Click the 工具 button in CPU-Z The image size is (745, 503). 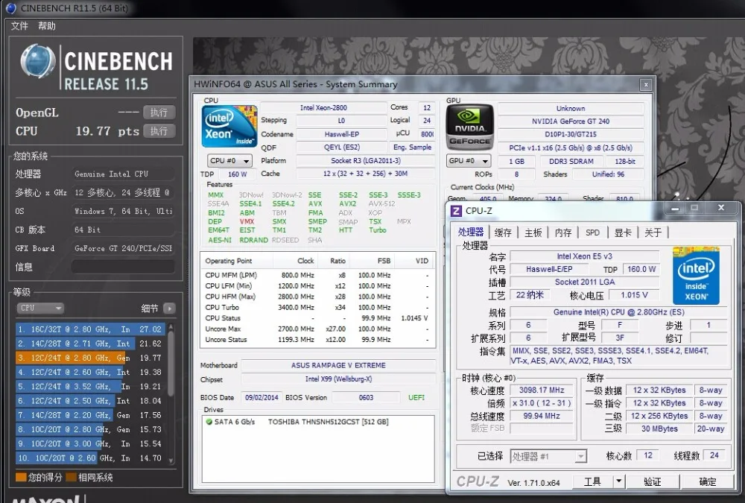click(592, 481)
